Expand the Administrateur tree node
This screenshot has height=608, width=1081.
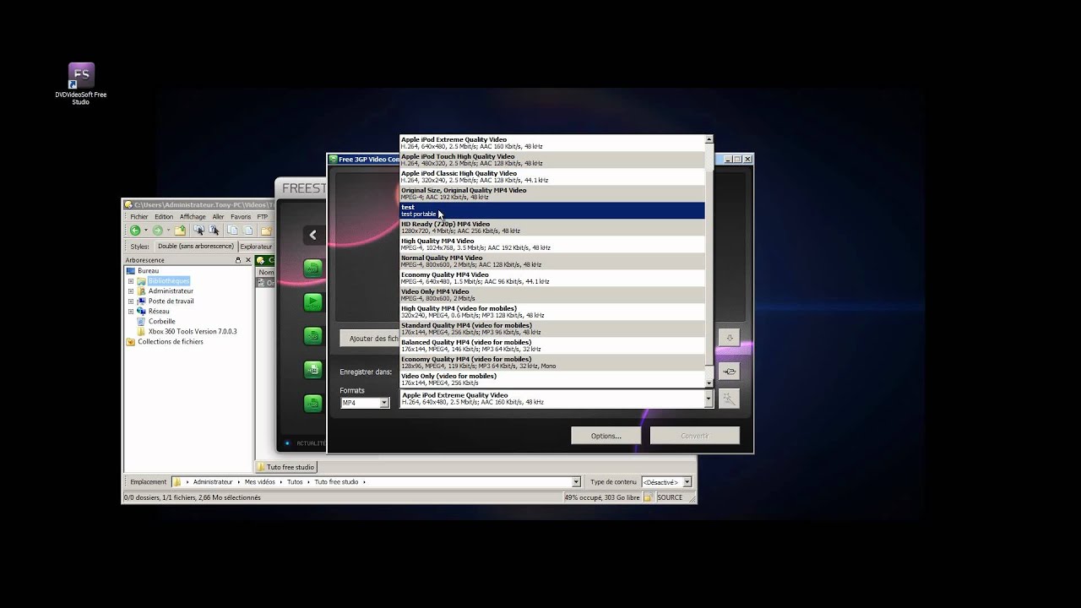pos(131,291)
